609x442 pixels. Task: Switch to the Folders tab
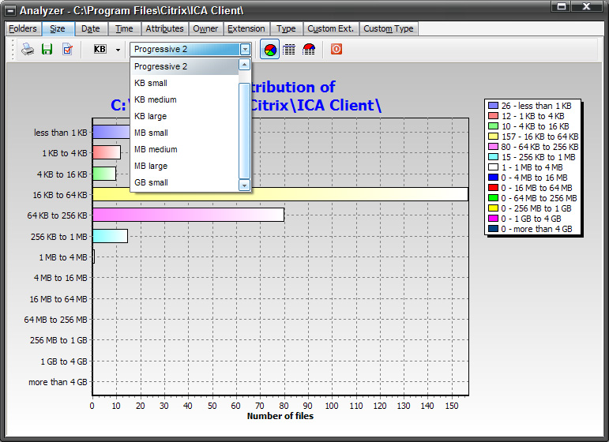[x=22, y=28]
